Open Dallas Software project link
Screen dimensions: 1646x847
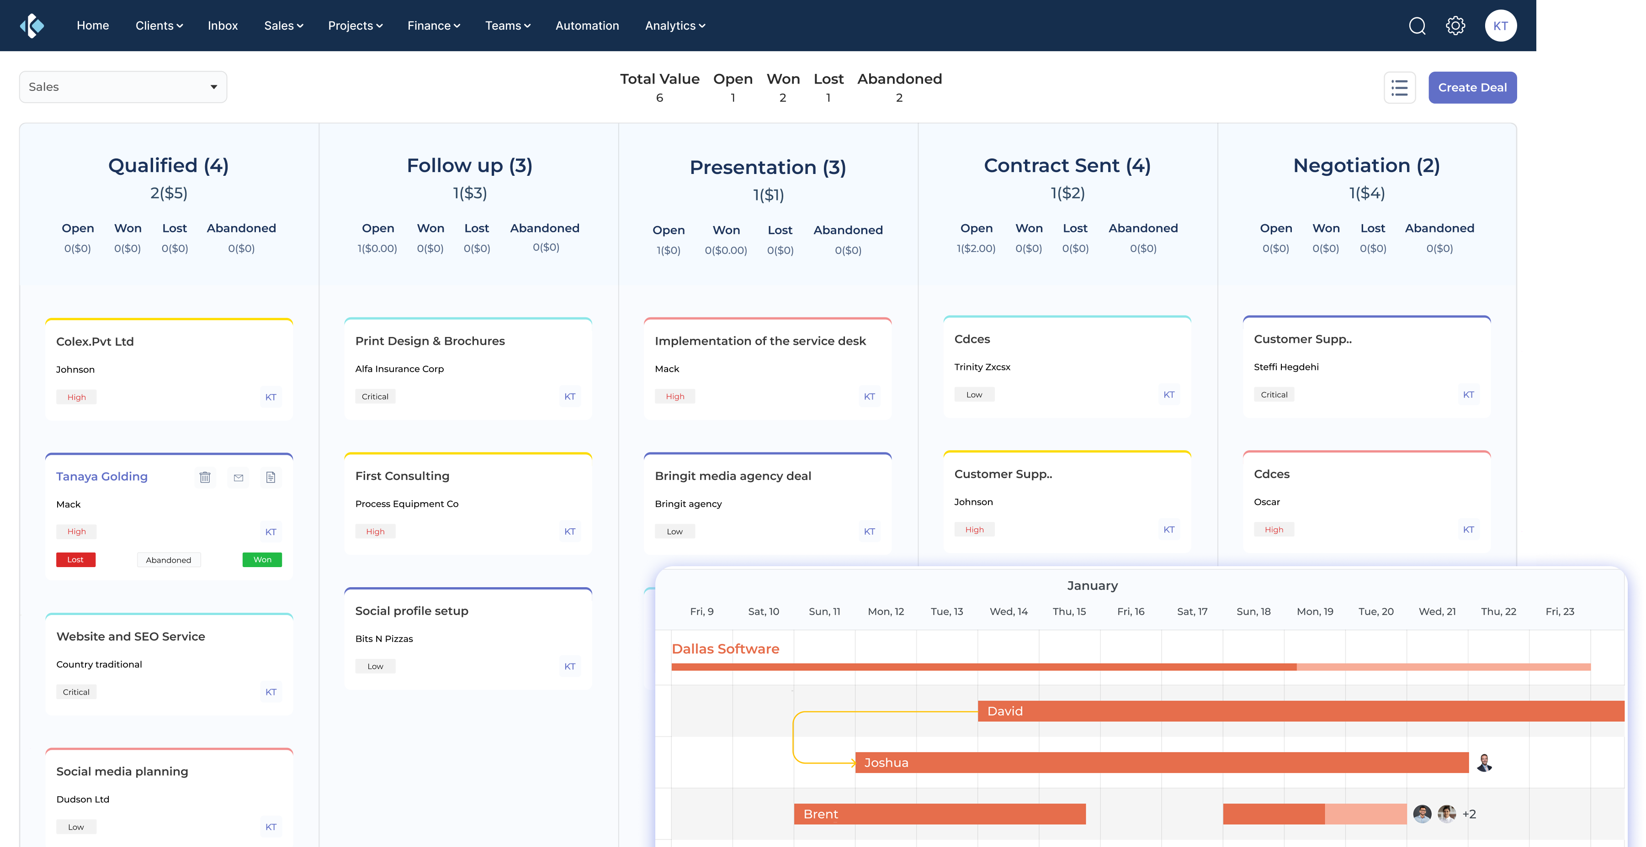pyautogui.click(x=725, y=648)
